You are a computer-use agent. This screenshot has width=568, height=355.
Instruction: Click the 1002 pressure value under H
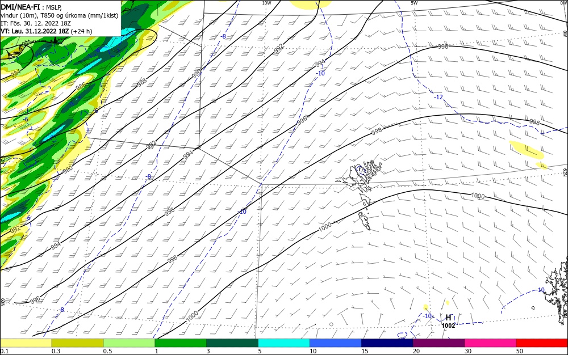click(x=448, y=326)
